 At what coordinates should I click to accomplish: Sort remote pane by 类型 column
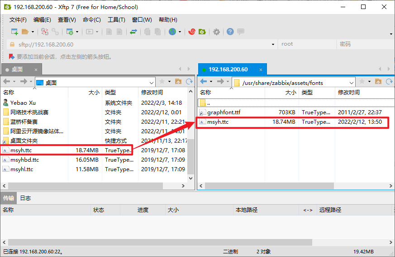point(317,93)
